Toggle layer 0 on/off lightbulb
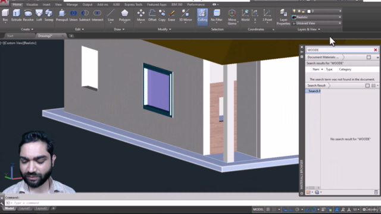The height and width of the screenshot is (214, 381). 294,11
